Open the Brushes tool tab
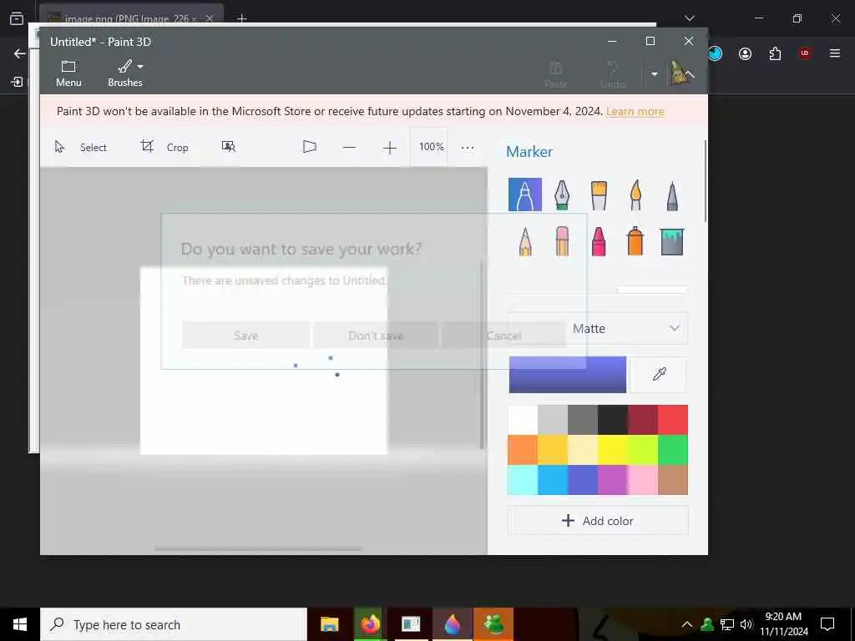The width and height of the screenshot is (855, 641). coord(125,73)
